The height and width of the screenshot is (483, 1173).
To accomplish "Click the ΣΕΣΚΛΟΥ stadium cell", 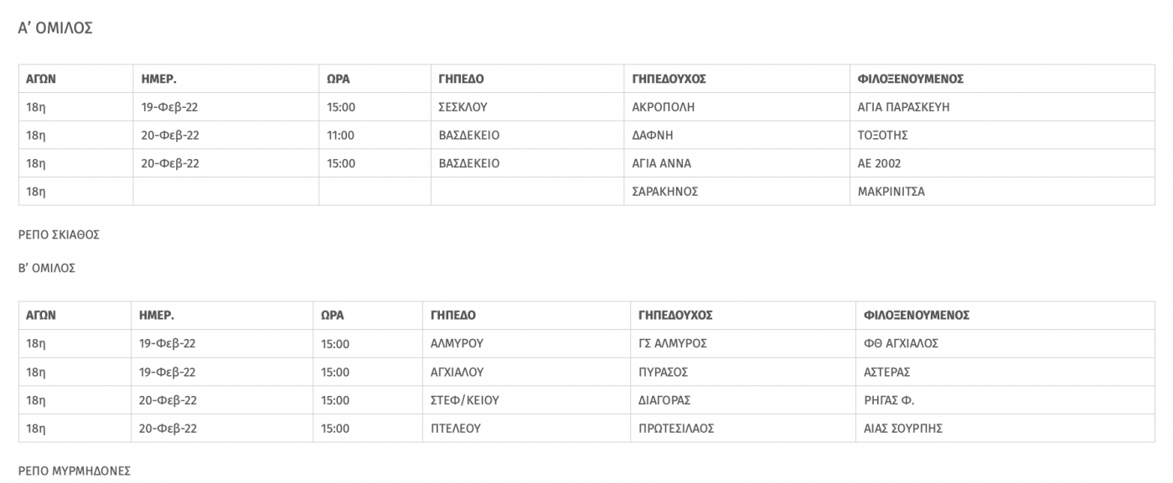I will tap(527, 107).
